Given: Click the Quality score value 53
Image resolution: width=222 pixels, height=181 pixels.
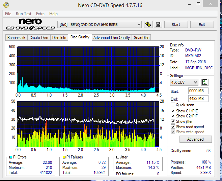Looking at the screenshot, I should [209, 151].
